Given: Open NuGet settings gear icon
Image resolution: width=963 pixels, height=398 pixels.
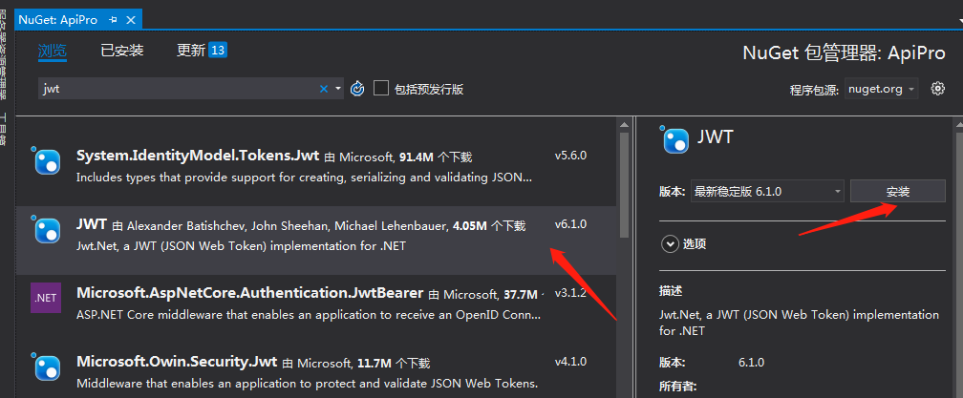Looking at the screenshot, I should 937,89.
